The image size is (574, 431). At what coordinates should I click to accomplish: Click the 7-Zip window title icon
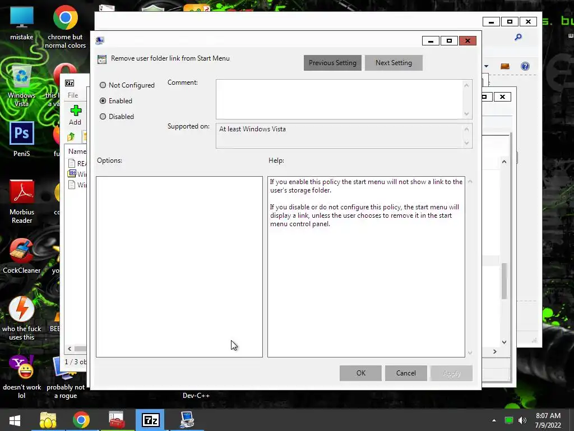pos(70,83)
